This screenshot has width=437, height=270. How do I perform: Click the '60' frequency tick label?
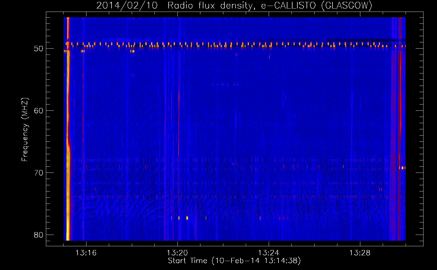pos(39,111)
